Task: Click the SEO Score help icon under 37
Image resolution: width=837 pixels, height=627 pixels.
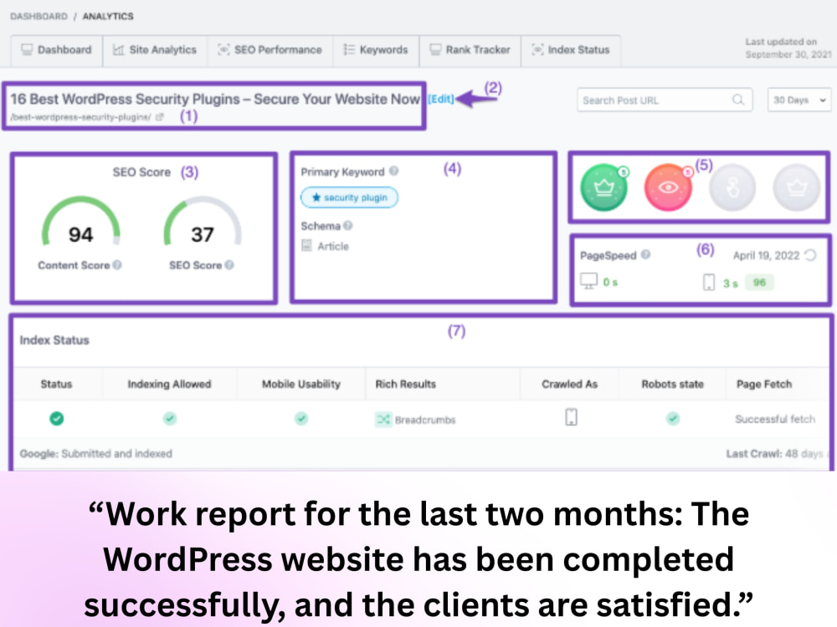Action: [229, 265]
